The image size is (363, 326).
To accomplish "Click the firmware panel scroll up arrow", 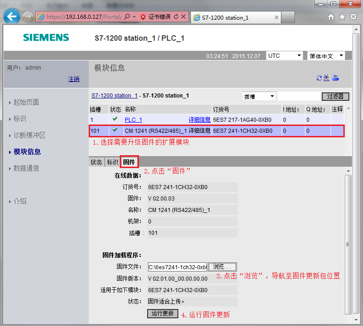I will [348, 171].
